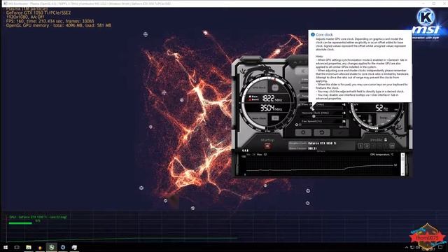Click the network icon in system tray

[x=412, y=247]
